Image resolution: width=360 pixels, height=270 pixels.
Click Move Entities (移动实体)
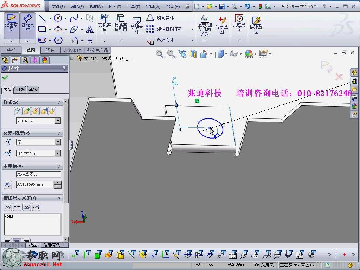pyautogui.click(x=160, y=40)
